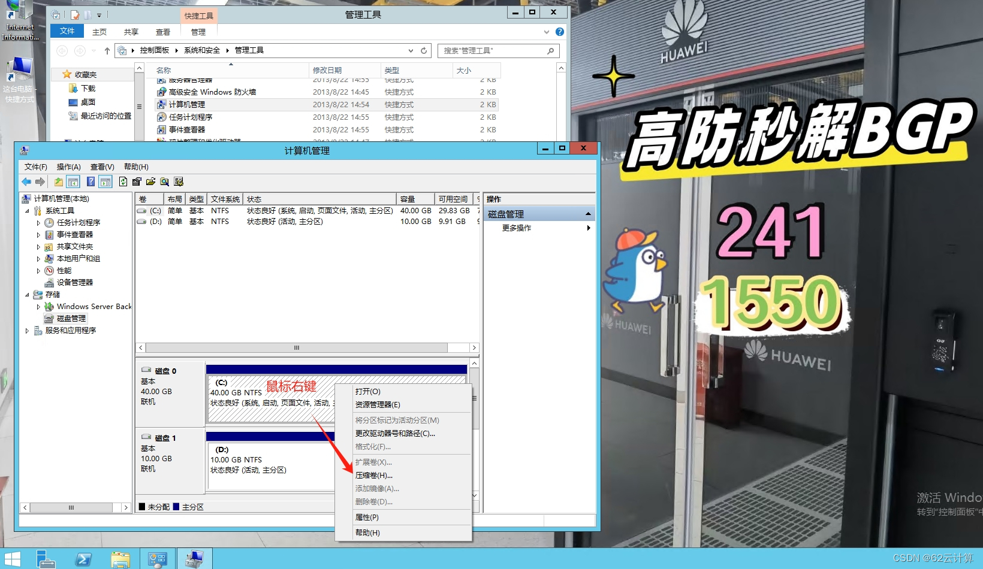Select 设备管理器 in the tree
983x569 pixels.
click(75, 283)
